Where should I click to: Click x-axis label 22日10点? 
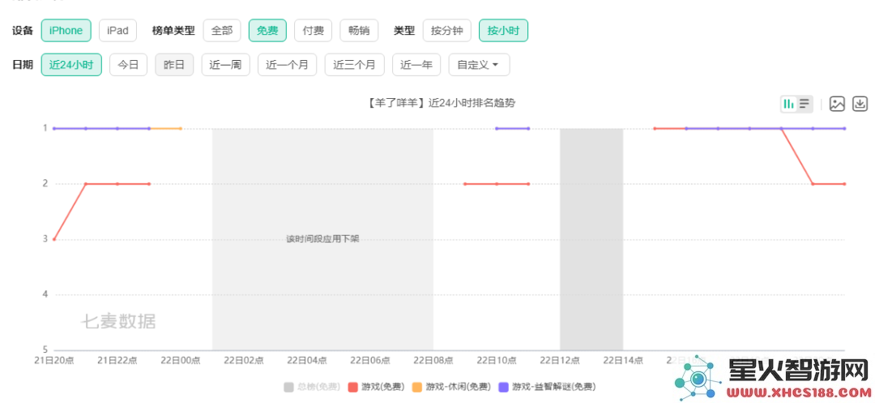497,361
